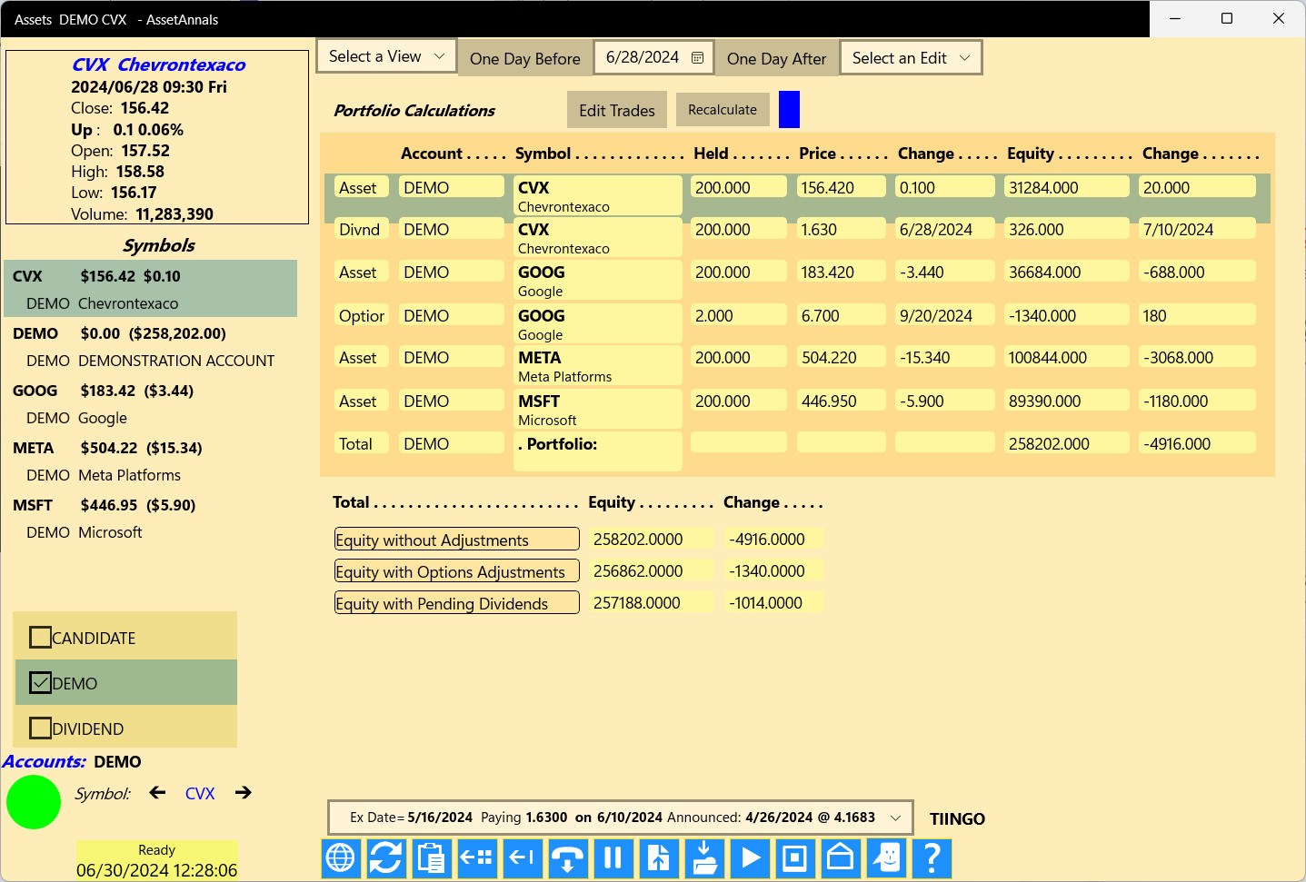Viewport: 1306px width, 882px height.
Task: Click CVX equity field 31284.000
Action: pos(1067,187)
